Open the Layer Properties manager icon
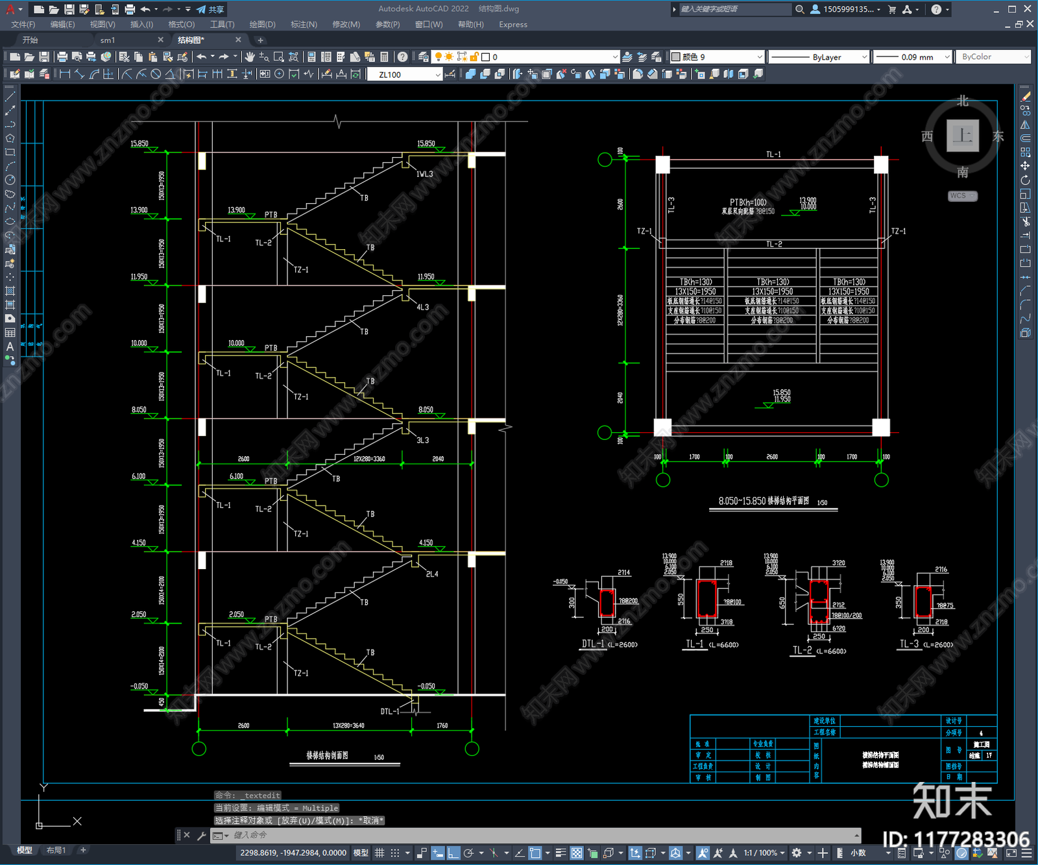 point(424,57)
